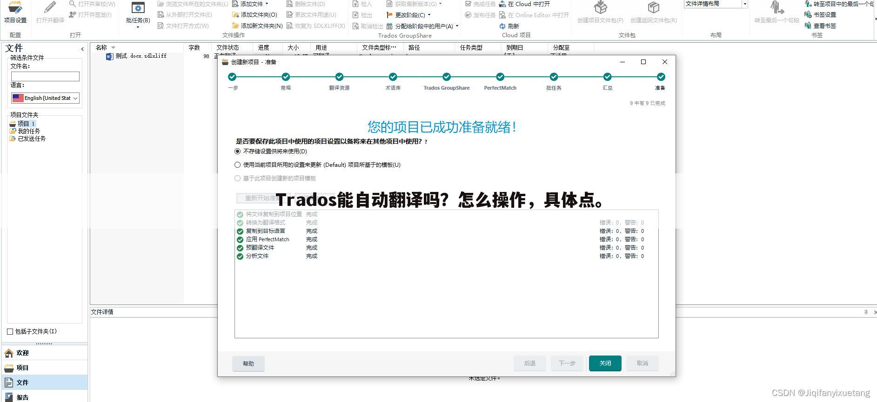The width and height of the screenshot is (877, 402).
Task: Click 更改阶段 flag icon
Action: 390,15
